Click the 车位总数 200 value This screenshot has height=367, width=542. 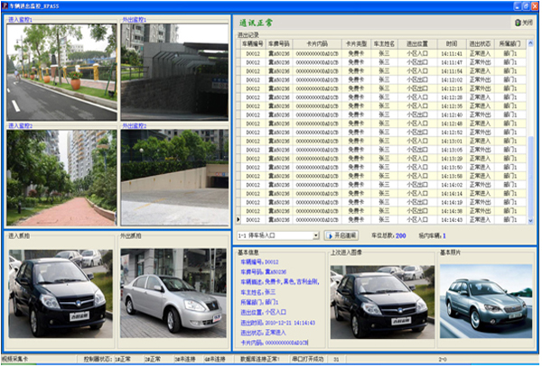point(400,236)
